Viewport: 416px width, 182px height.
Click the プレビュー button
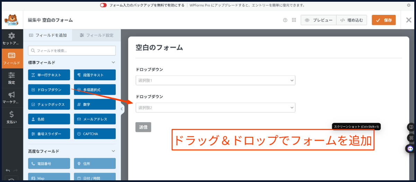click(x=319, y=20)
